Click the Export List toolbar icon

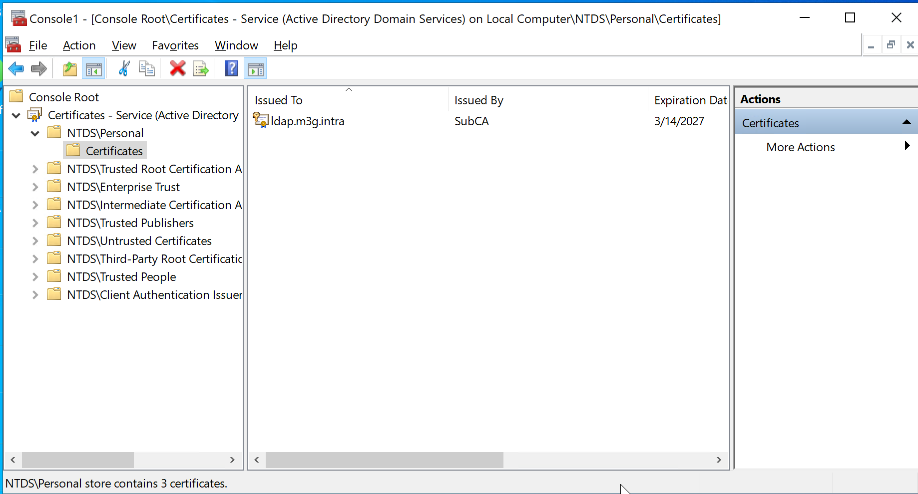click(x=201, y=69)
